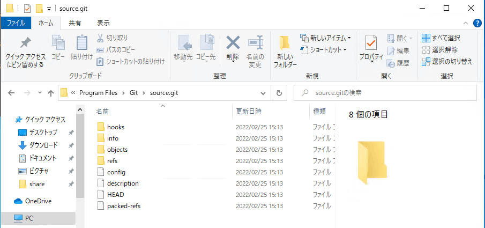Open recent locations dropdown arrow

click(x=40, y=93)
